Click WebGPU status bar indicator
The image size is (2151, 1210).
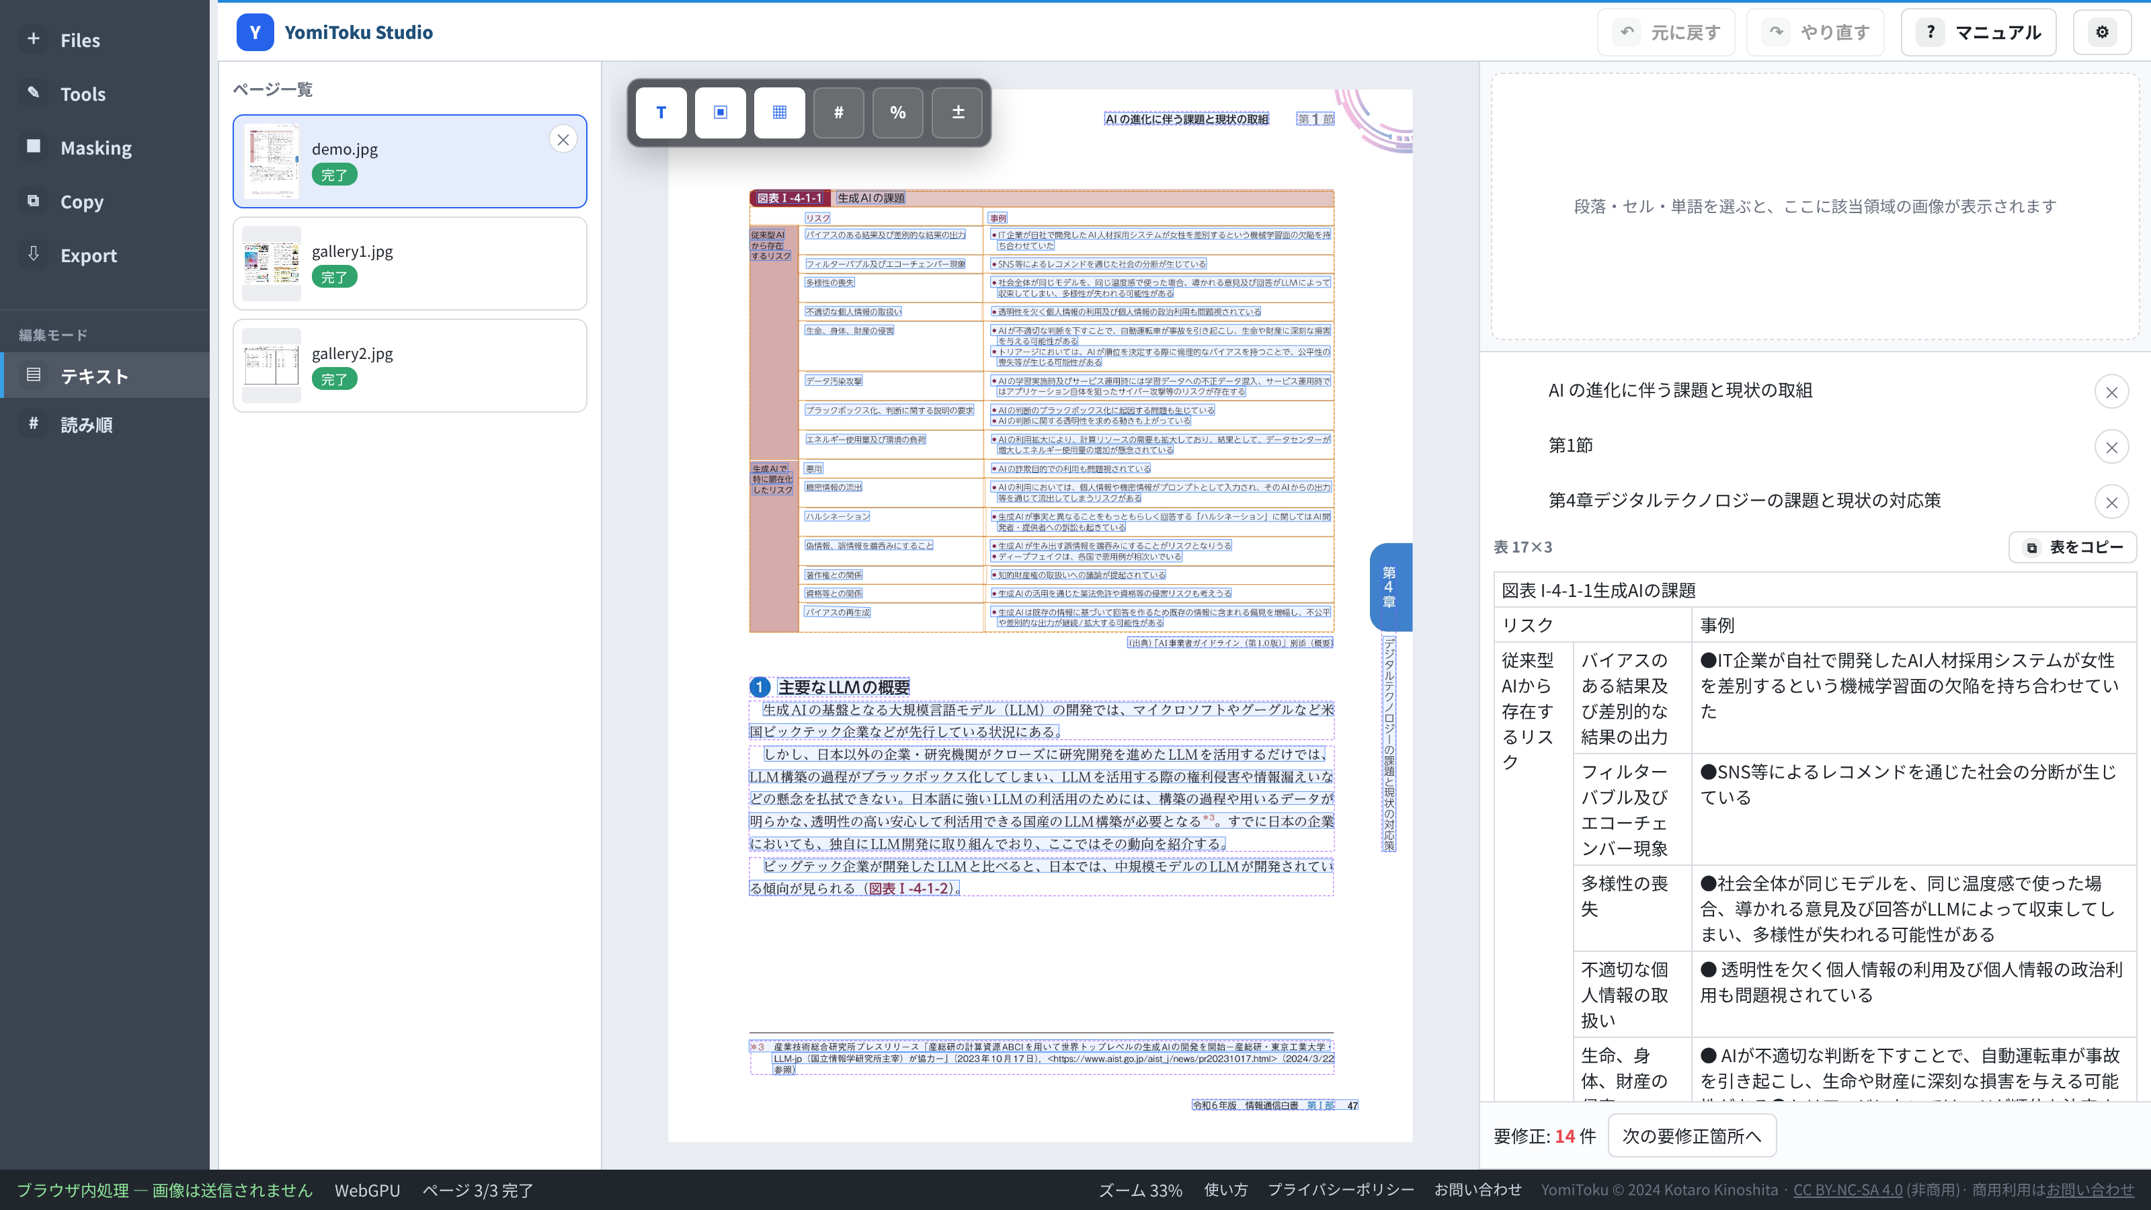coord(368,1190)
